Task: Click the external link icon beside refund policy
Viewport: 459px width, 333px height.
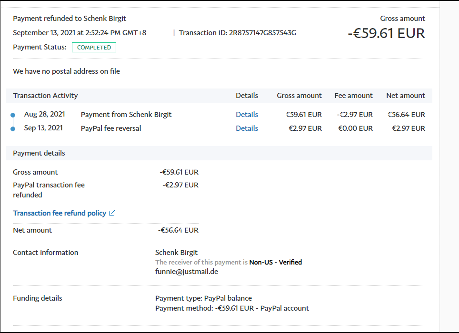Action: point(112,213)
